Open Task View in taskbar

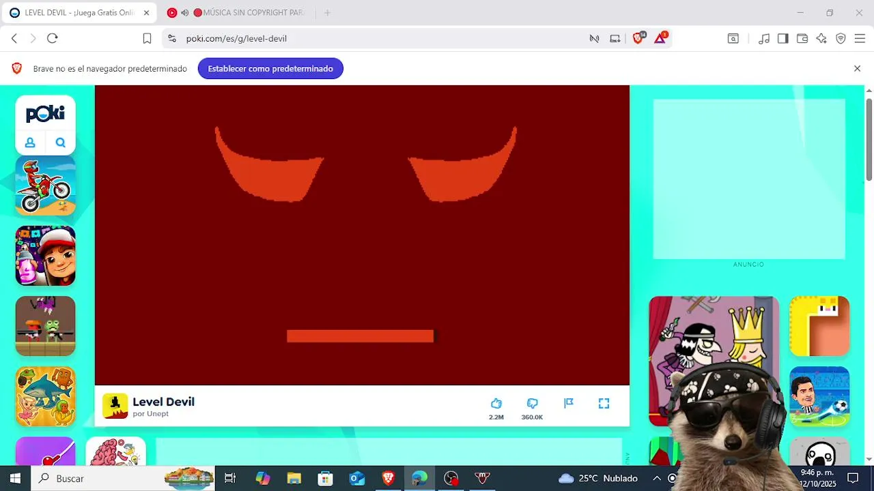[230, 478]
